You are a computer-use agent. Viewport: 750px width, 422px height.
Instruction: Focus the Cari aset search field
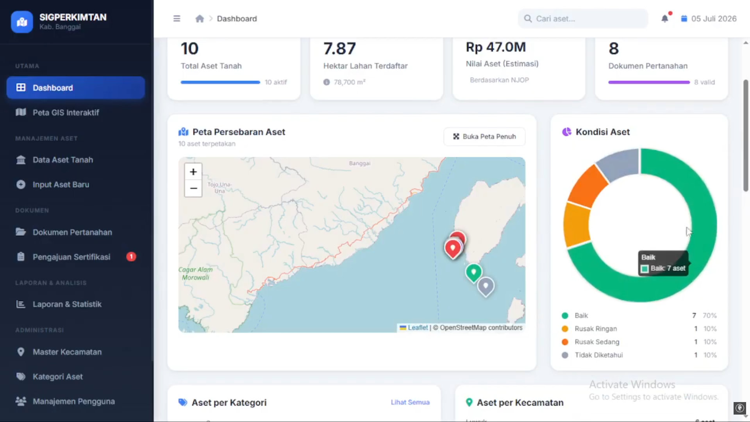pyautogui.click(x=583, y=18)
